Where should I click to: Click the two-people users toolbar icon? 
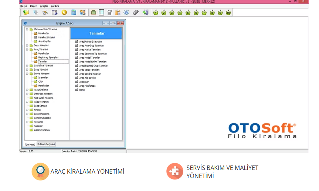[x=82, y=13]
